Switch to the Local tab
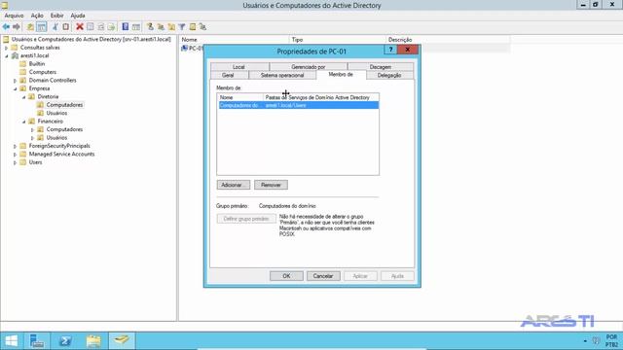This screenshot has height=350, width=623. (x=238, y=67)
